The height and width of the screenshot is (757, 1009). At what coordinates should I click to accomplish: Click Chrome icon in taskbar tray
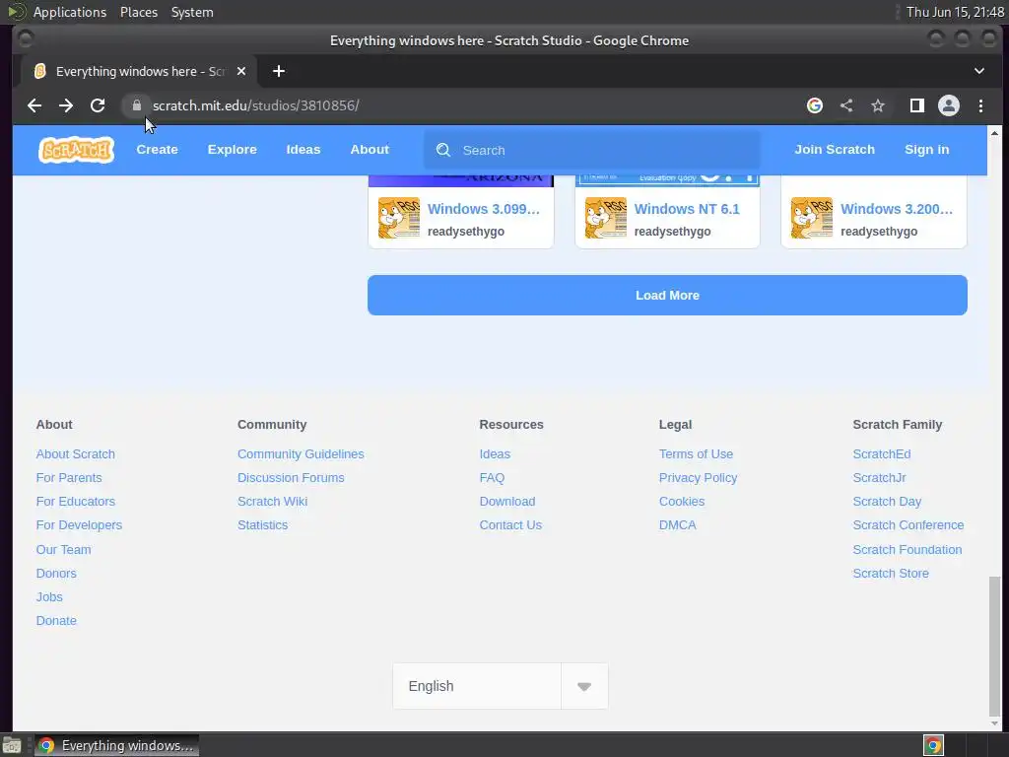(934, 745)
